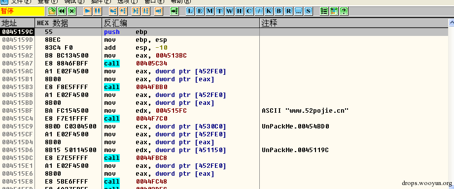
Task: Close the debugged program with X icon
Action: click(x=72, y=11)
